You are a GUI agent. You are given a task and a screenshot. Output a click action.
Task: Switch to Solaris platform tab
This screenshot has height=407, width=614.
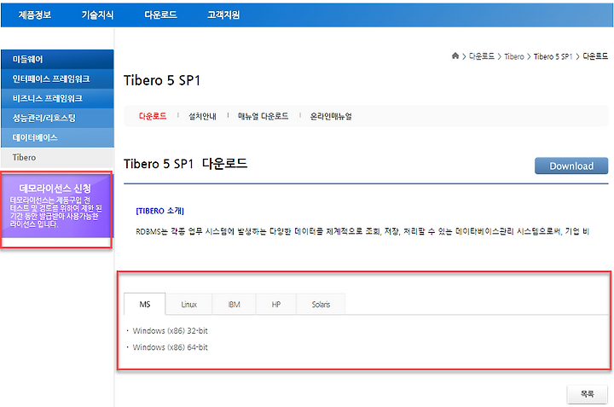pyautogui.click(x=321, y=304)
